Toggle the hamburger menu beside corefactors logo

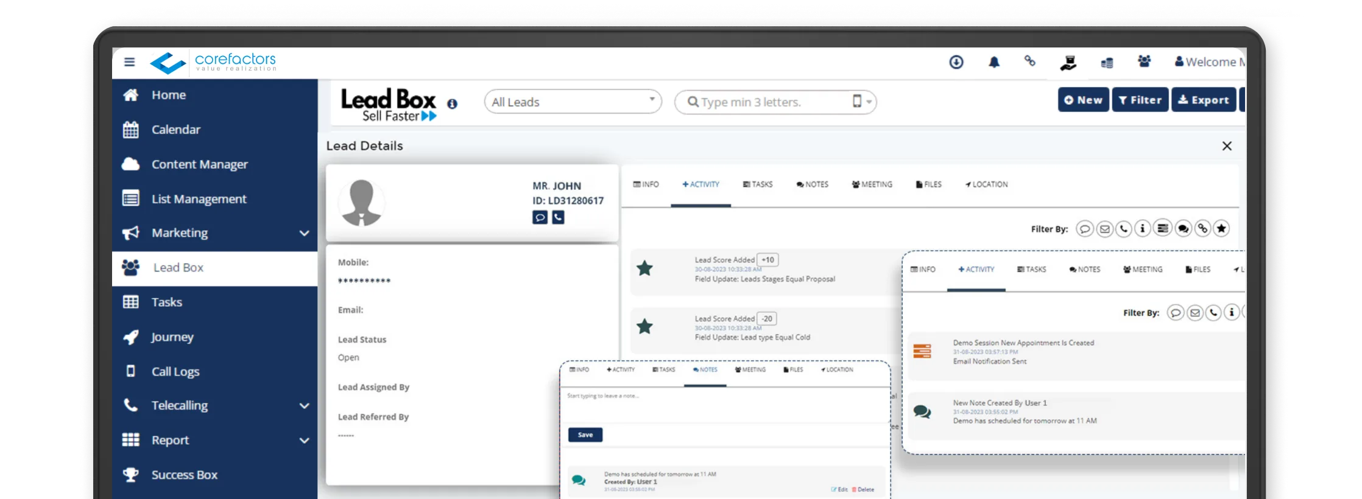129,61
